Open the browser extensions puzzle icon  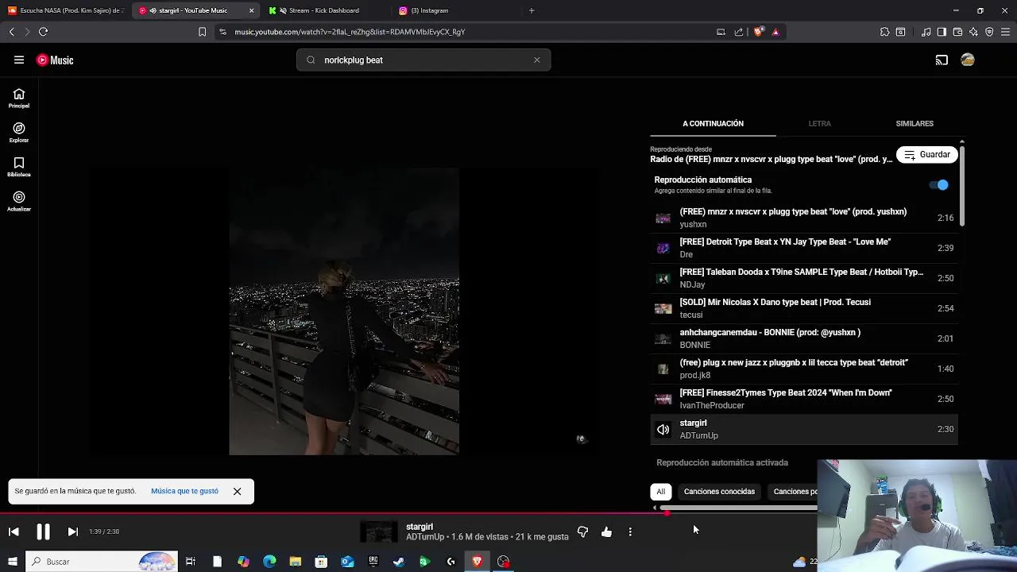(884, 32)
